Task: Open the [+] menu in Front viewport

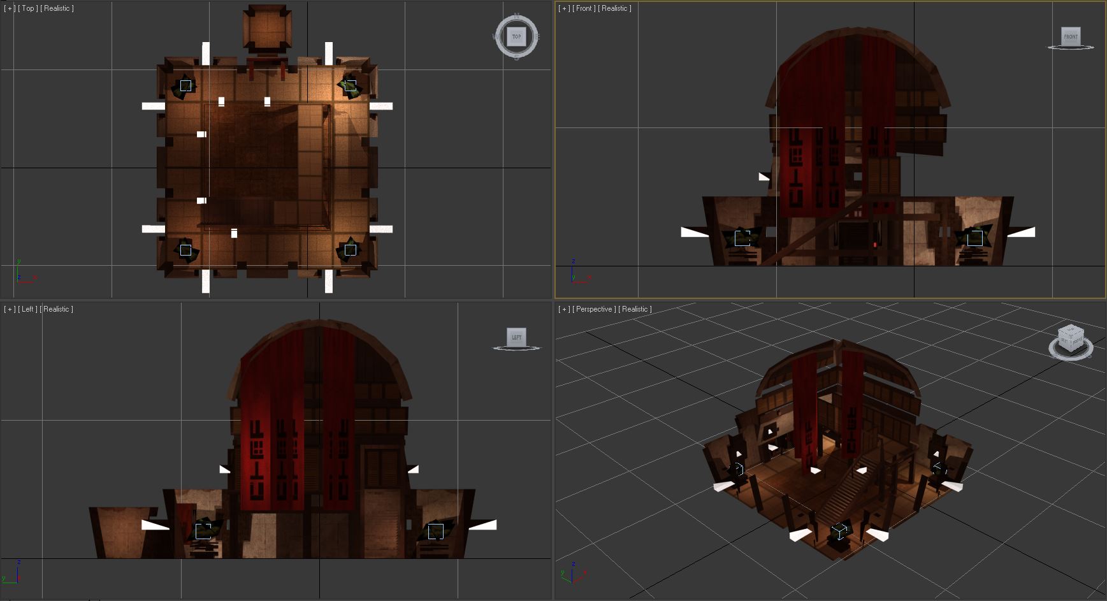Action: tap(564, 8)
